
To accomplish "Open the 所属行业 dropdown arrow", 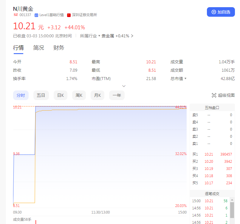I will click(x=99, y=36).
